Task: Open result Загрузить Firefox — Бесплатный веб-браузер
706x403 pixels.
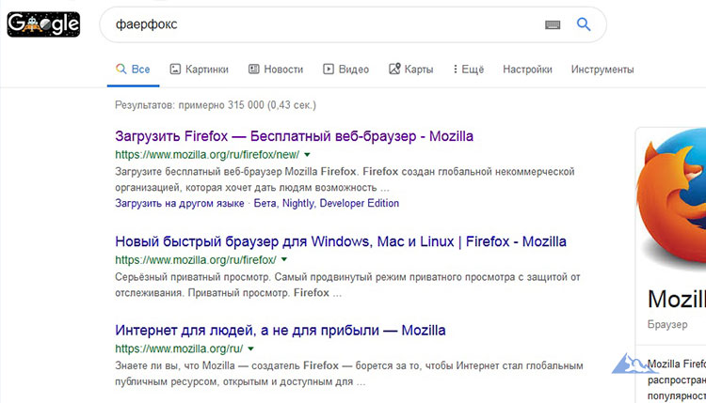Action: (294, 136)
